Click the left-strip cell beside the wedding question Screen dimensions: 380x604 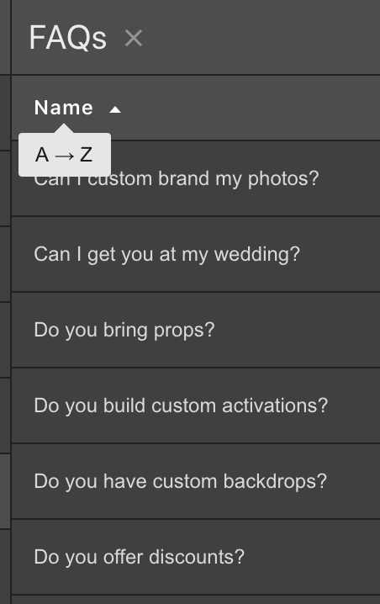(x=5, y=264)
